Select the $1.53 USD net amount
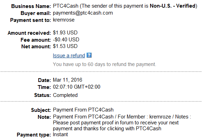The height and width of the screenshot is (140, 202). pyautogui.click(x=65, y=46)
